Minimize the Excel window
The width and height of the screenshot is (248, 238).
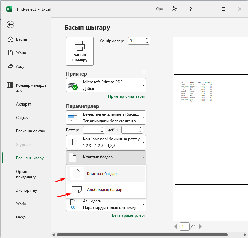tap(207, 9)
